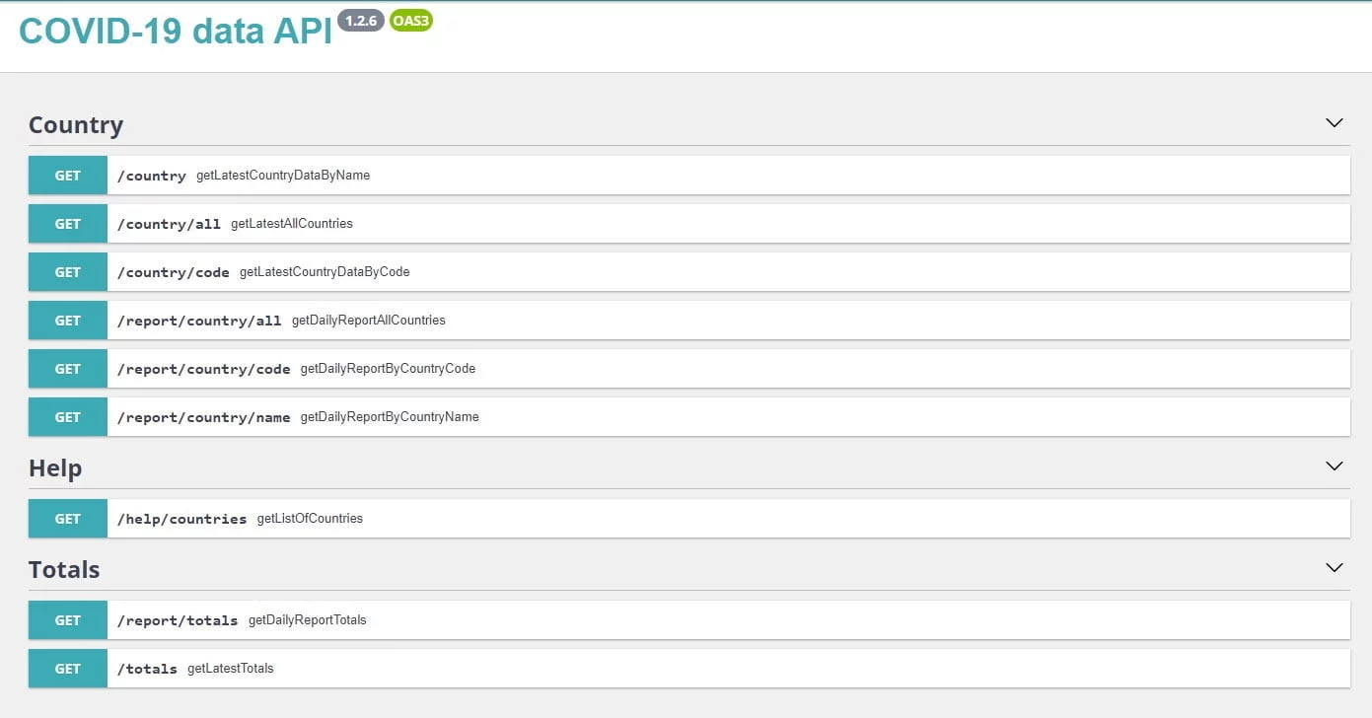Select getDailyReportByCountryName description text

390,416
